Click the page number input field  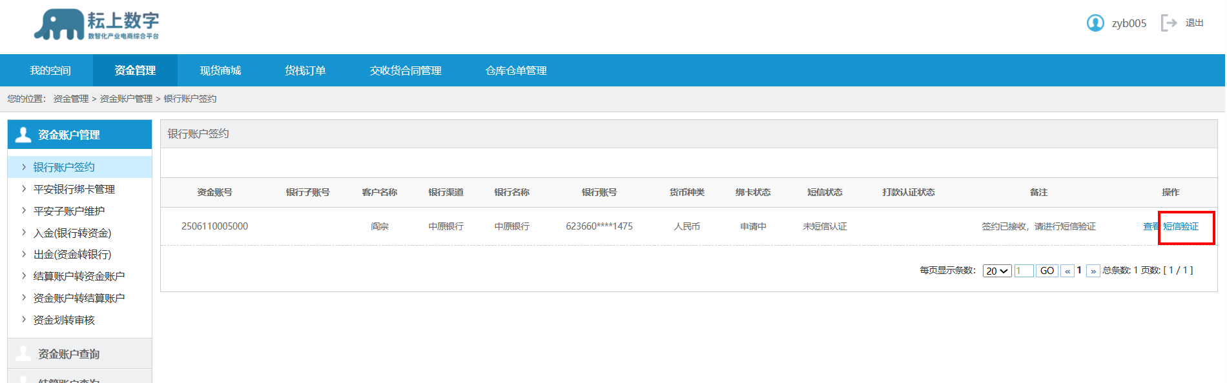click(1024, 271)
